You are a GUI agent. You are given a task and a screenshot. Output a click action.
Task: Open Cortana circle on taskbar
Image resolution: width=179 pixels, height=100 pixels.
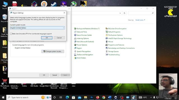click(55, 97)
